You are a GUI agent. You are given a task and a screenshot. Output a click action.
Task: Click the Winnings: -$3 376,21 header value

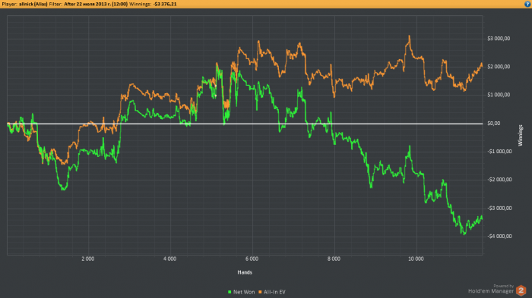[153, 4]
